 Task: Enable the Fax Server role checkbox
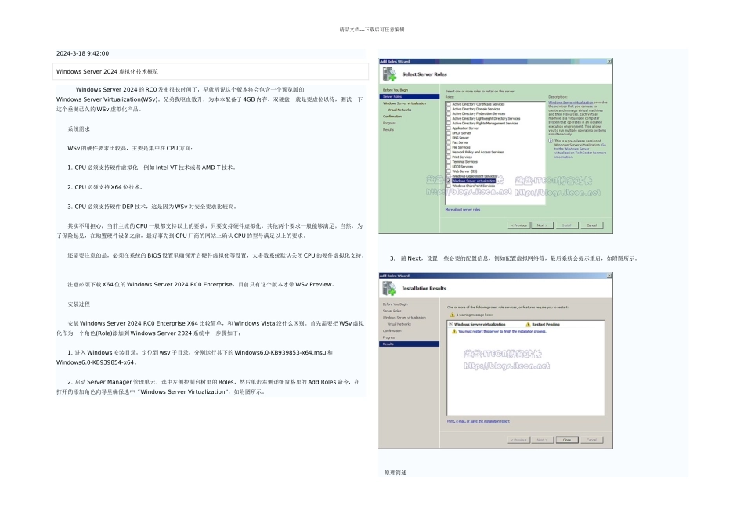[x=449, y=142]
